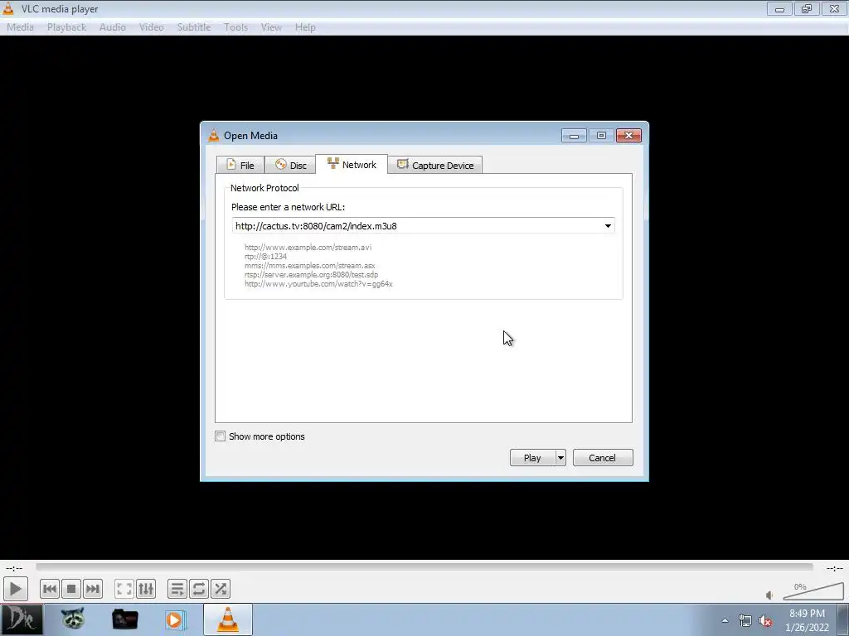Click the remaining time label at right

[834, 568]
